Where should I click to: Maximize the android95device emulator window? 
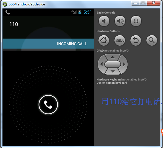point(143,3)
